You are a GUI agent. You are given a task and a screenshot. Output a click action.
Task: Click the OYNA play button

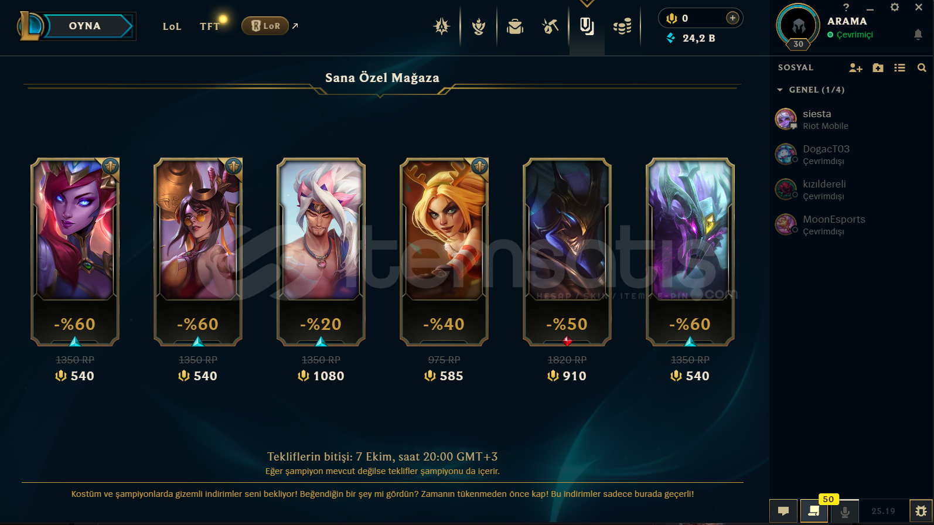85,26
